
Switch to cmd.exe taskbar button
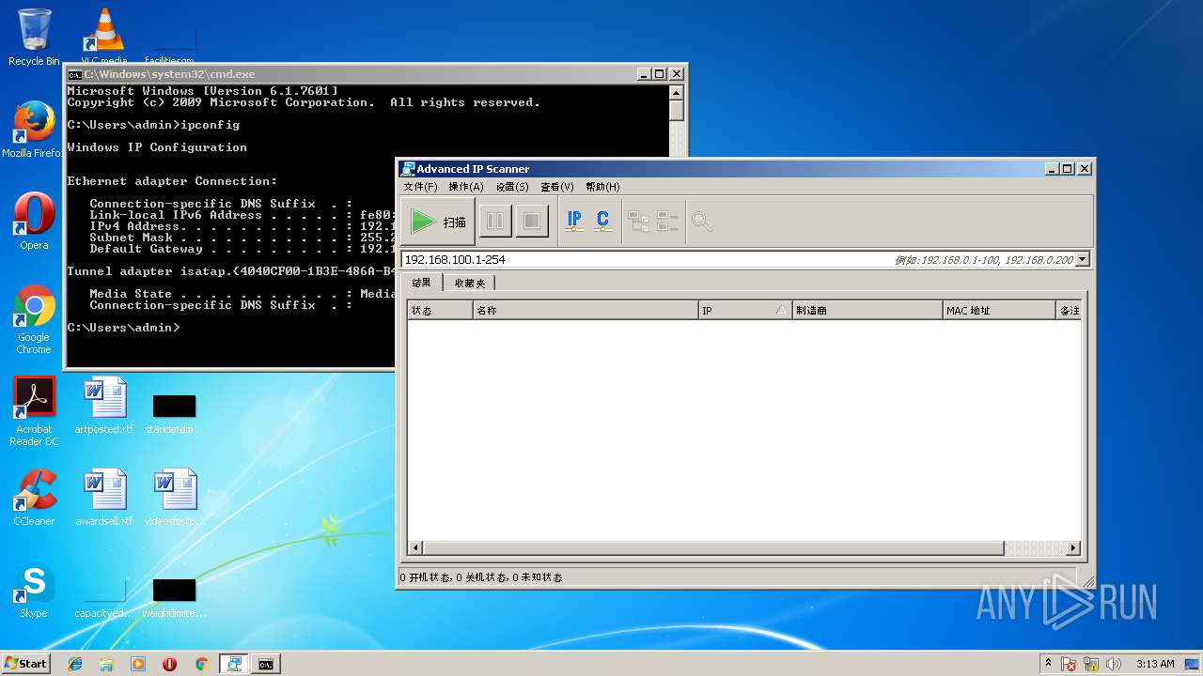click(x=266, y=664)
